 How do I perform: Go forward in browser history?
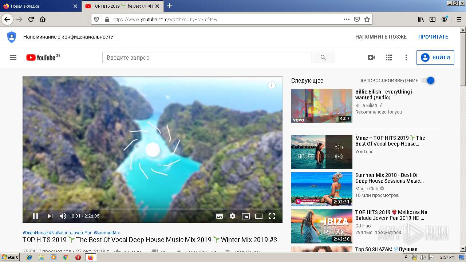19,19
